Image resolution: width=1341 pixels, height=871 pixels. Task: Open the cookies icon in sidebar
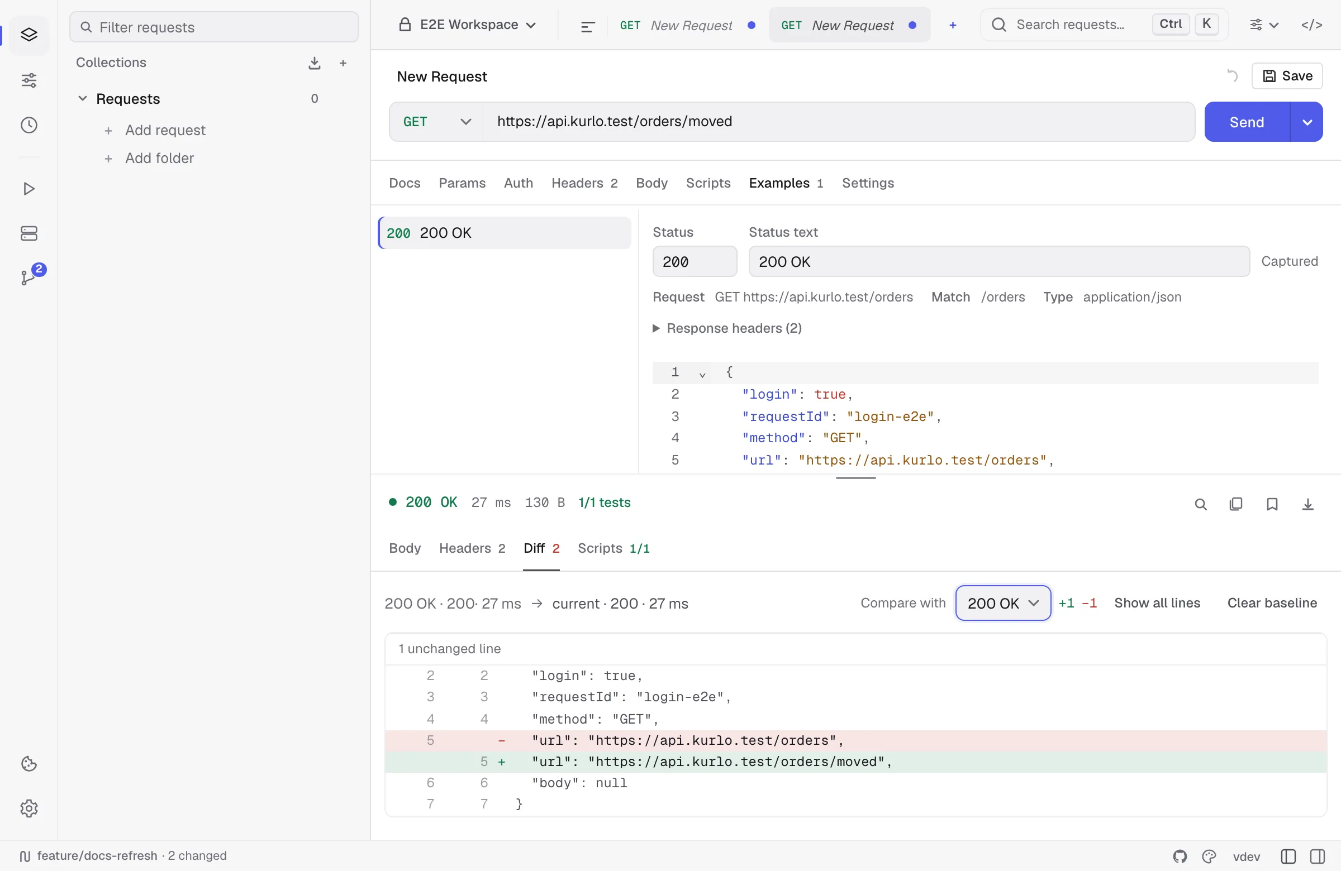click(x=28, y=764)
